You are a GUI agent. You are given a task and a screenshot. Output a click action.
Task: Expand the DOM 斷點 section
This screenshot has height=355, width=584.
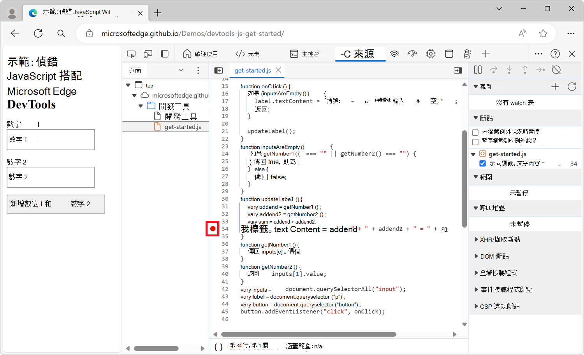point(494,256)
